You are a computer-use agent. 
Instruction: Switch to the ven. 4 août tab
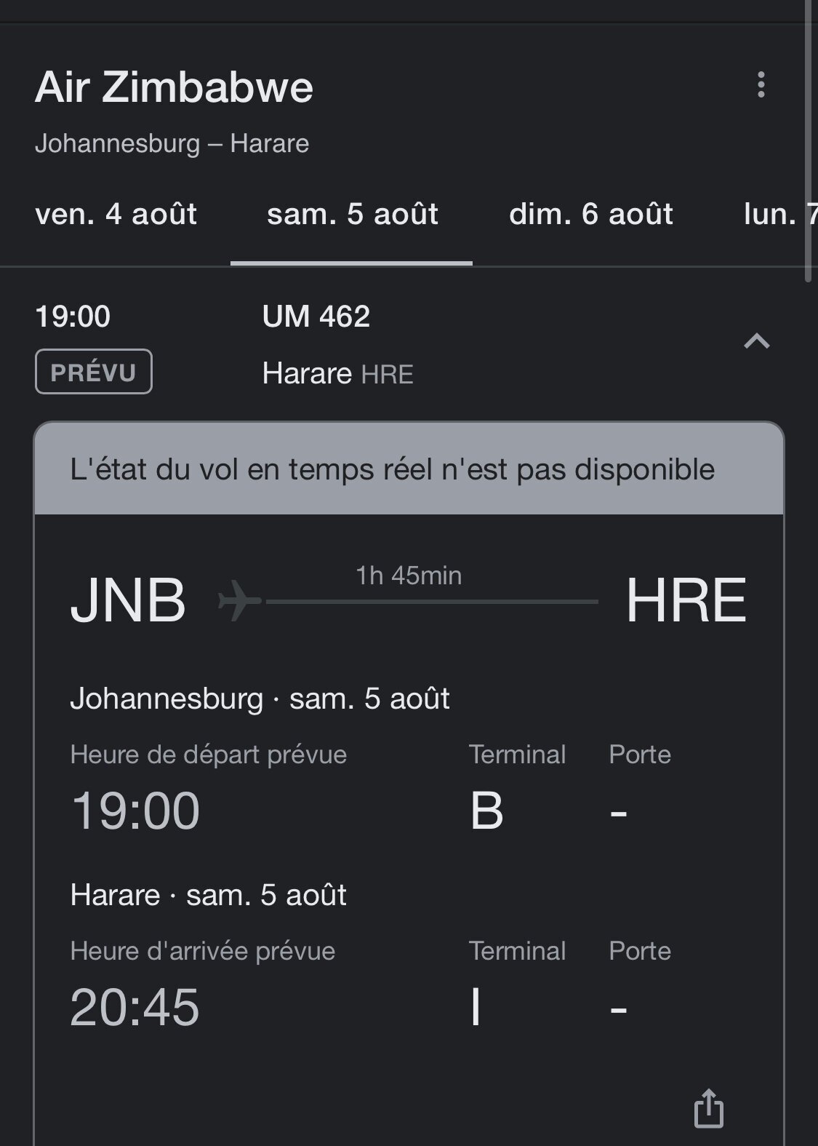click(116, 215)
